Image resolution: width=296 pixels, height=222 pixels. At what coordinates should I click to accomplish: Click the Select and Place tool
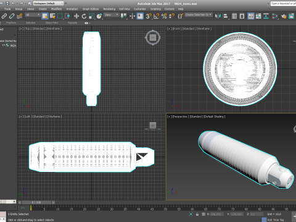(x=99, y=16)
